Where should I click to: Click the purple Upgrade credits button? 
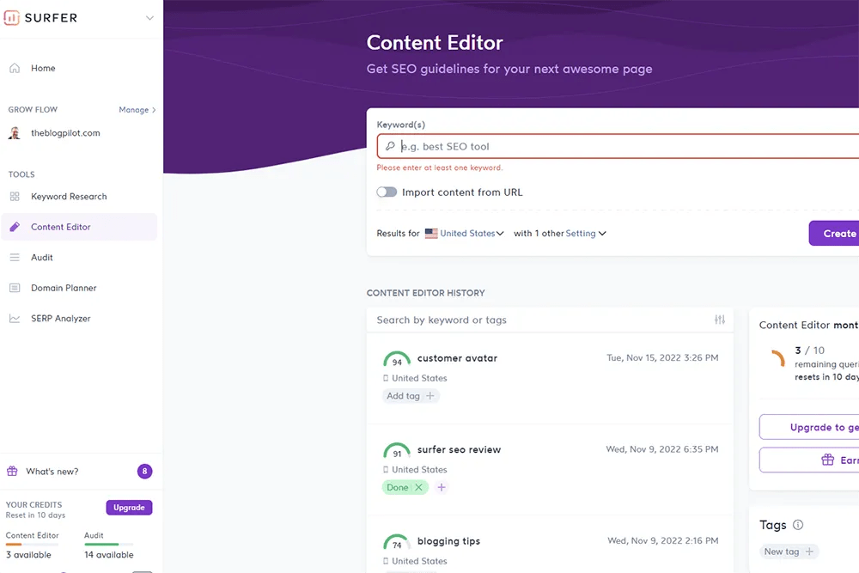(130, 507)
